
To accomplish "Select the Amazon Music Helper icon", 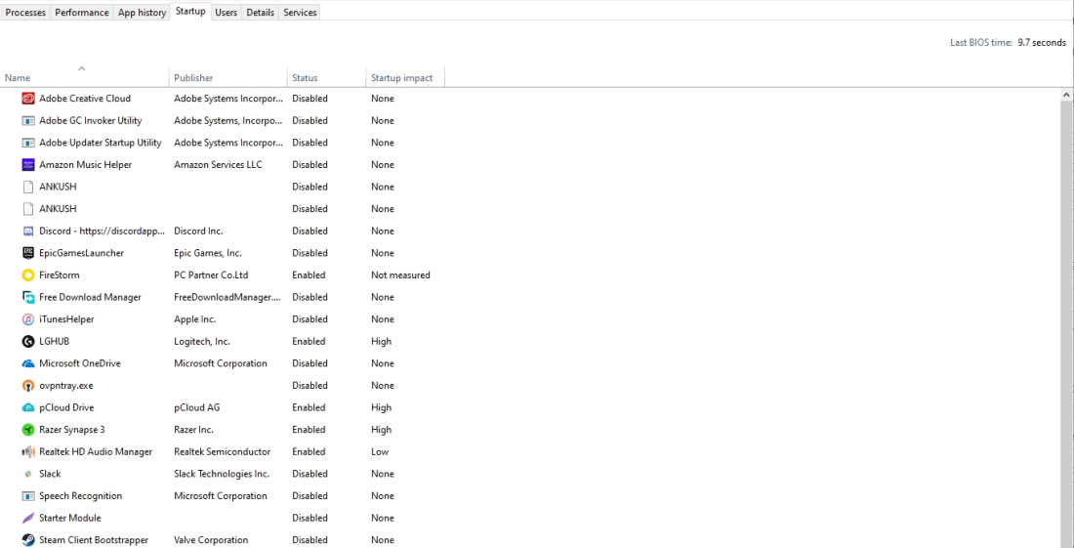I will (28, 164).
